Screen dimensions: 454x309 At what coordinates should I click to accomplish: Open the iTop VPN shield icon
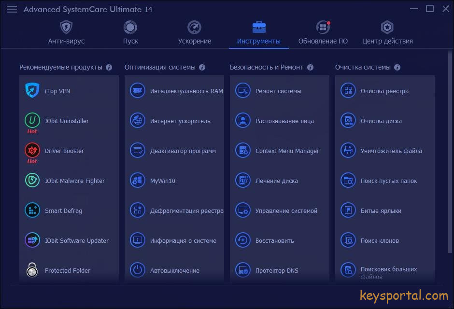32,91
